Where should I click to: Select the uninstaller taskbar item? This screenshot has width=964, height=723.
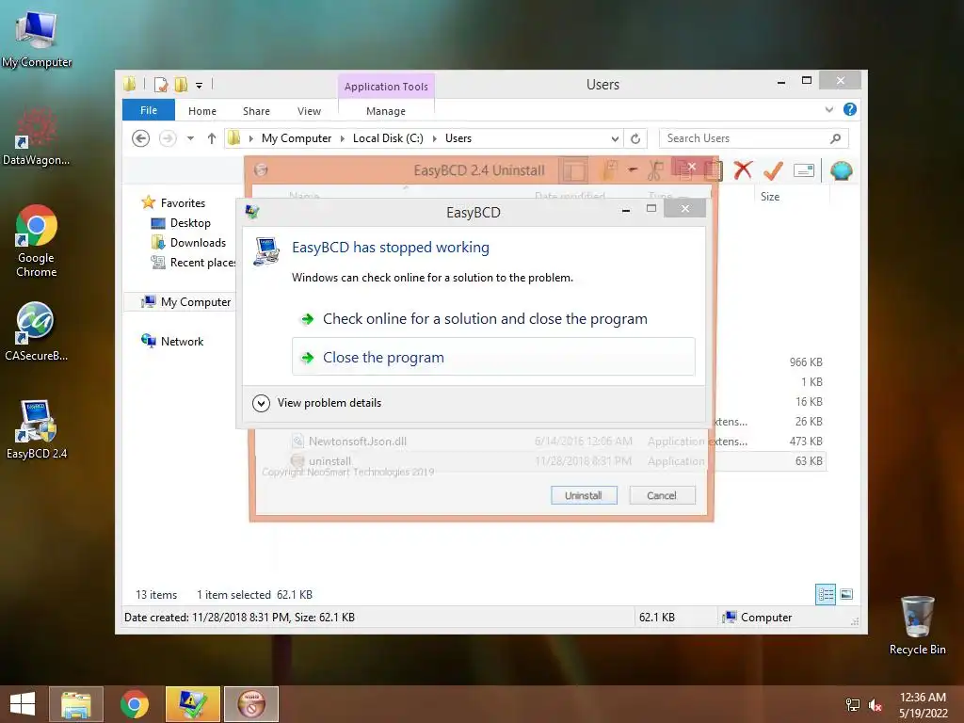tap(250, 704)
